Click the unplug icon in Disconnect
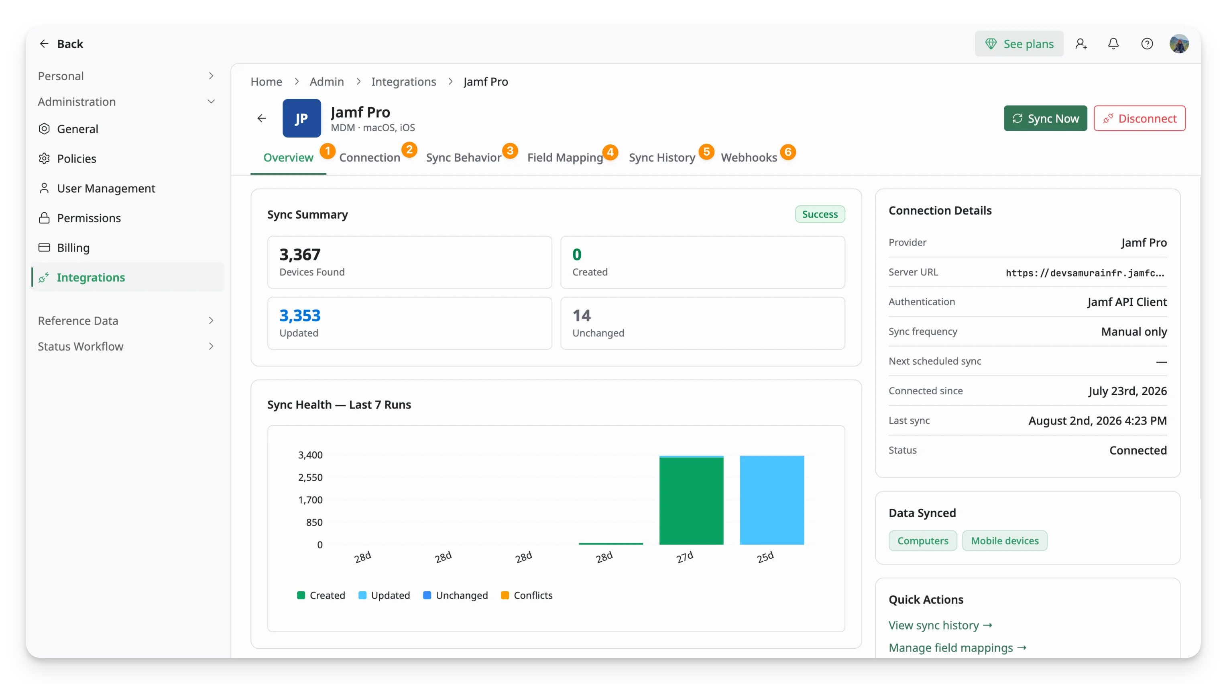The width and height of the screenshot is (1227, 684). tap(1108, 118)
